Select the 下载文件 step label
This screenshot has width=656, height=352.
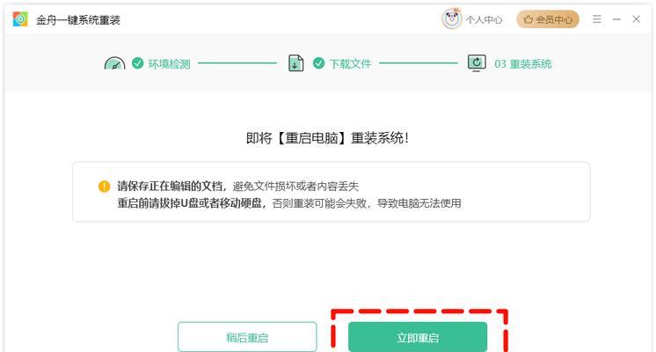(351, 64)
